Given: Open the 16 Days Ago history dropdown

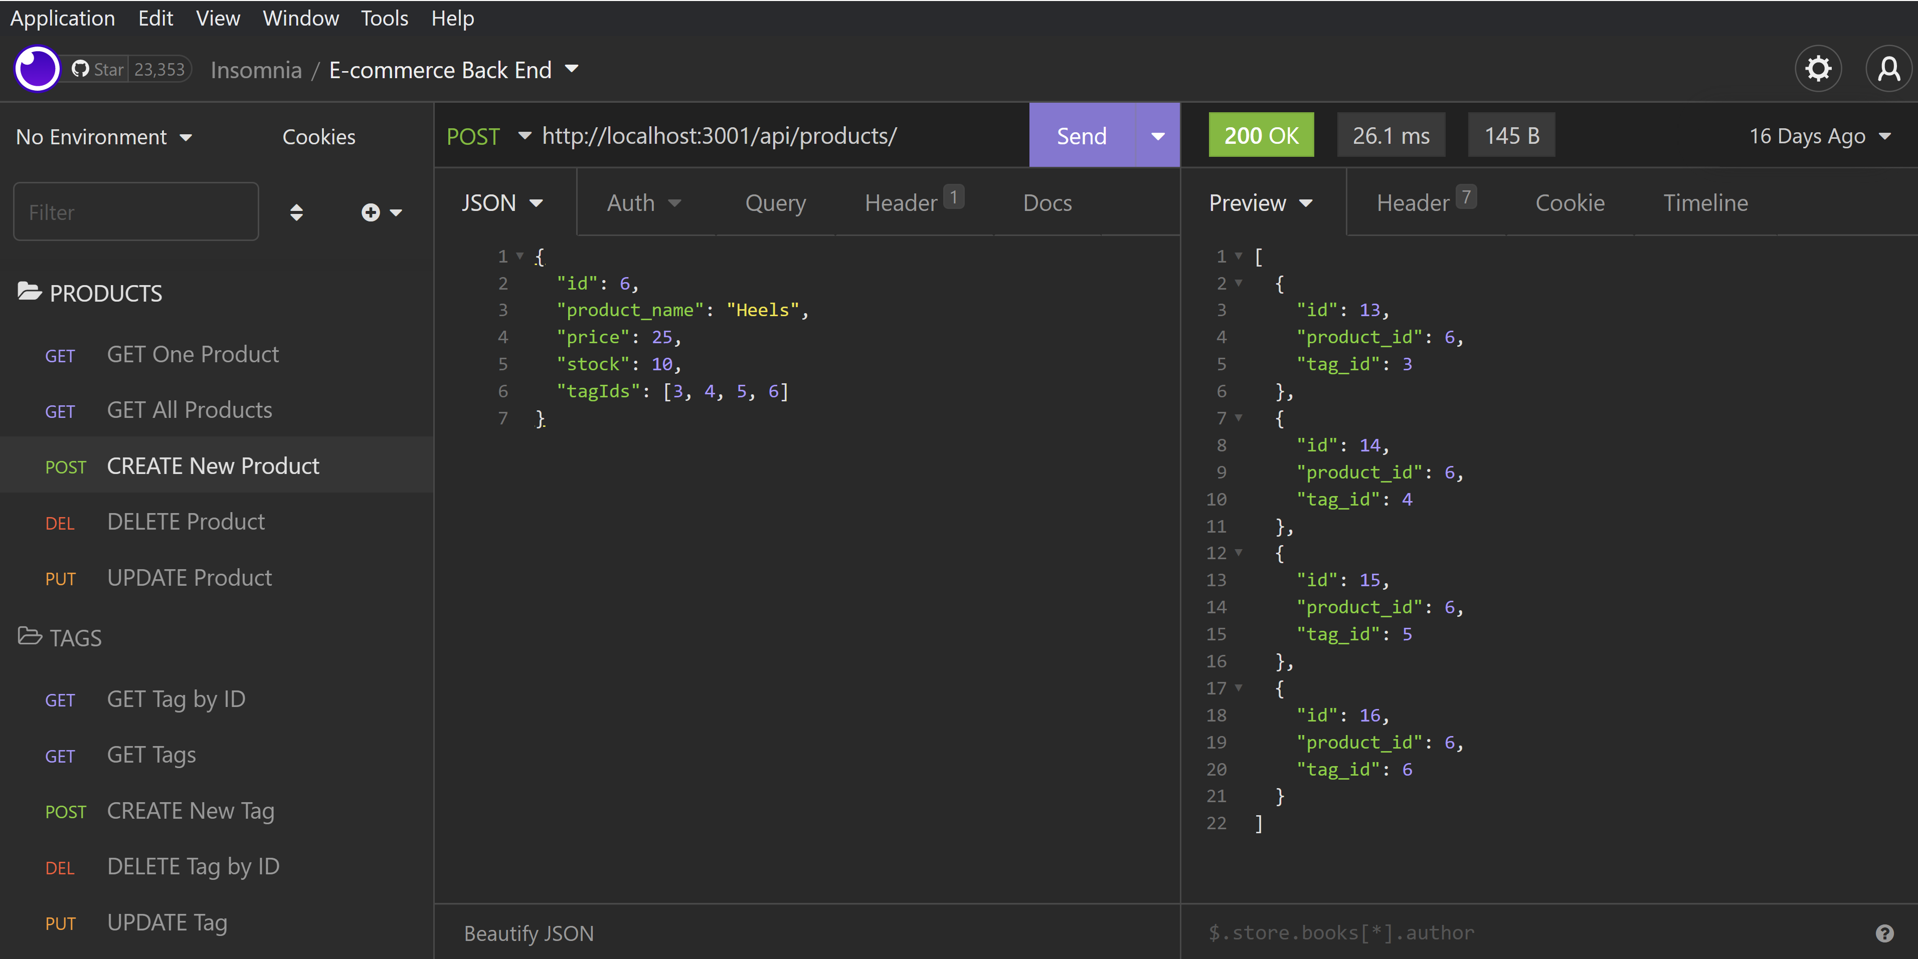Looking at the screenshot, I should point(1820,136).
